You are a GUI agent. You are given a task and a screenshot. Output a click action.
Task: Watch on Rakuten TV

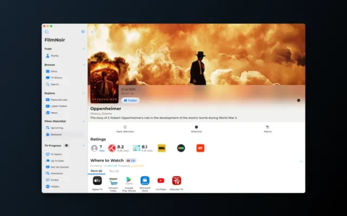point(177,183)
